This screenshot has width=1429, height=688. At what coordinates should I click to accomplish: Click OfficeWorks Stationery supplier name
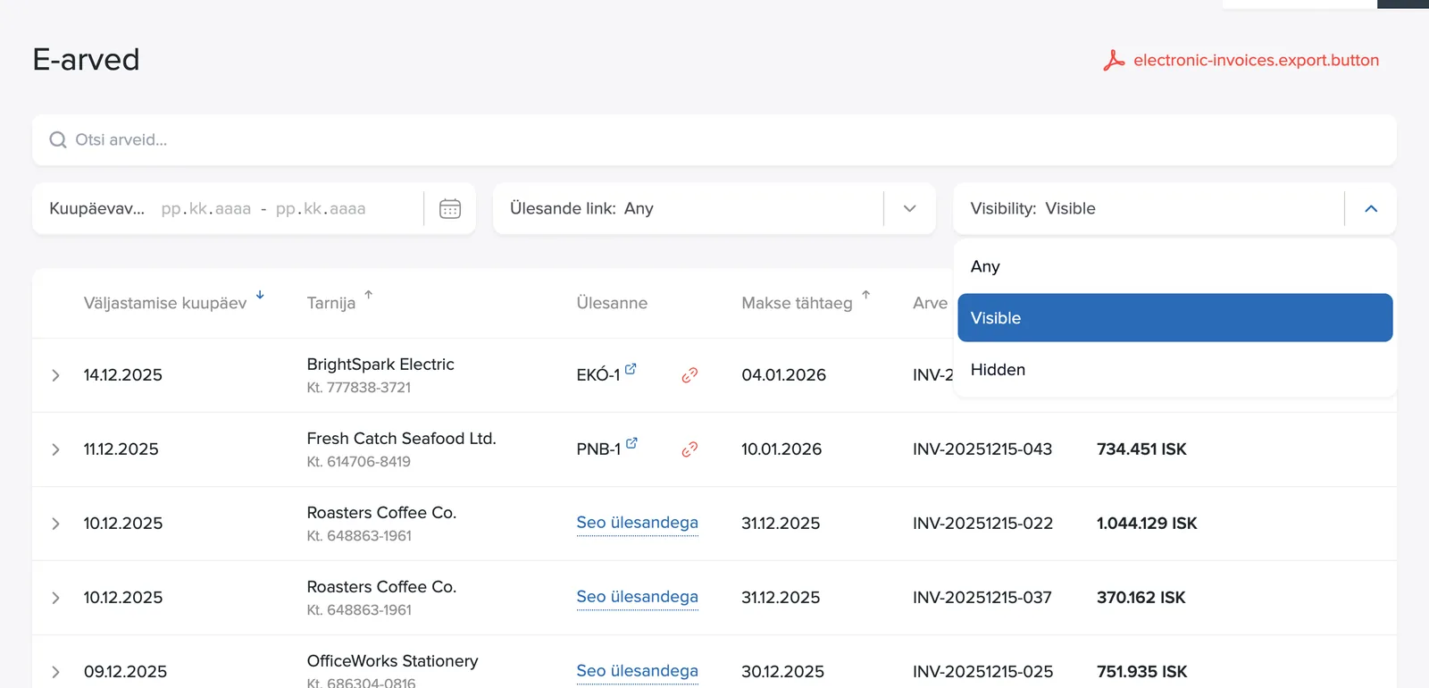pos(392,661)
